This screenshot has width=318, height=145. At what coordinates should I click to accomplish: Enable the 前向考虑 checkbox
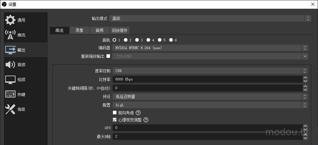tap(115, 113)
